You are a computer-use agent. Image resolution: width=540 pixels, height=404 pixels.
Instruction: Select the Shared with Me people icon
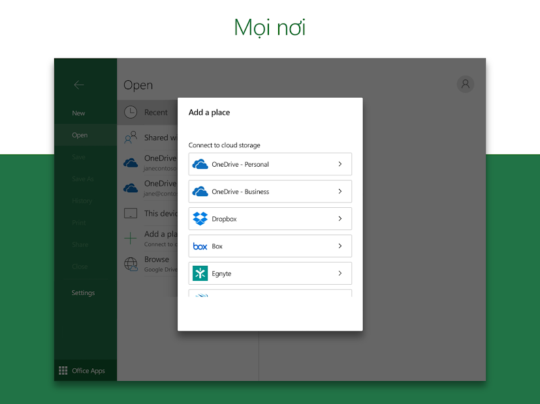coord(131,137)
